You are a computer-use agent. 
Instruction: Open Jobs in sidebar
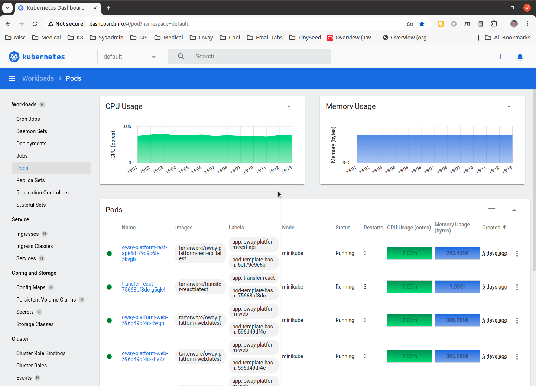click(22, 156)
